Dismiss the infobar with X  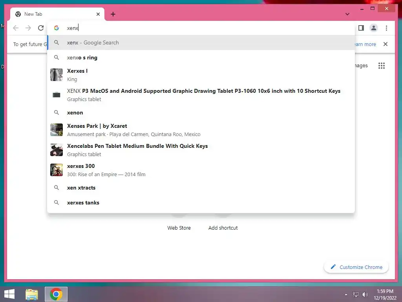pyautogui.click(x=386, y=44)
